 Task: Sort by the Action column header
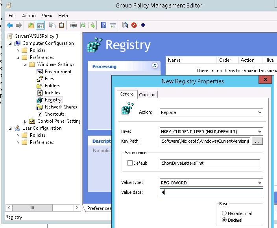click(250, 60)
